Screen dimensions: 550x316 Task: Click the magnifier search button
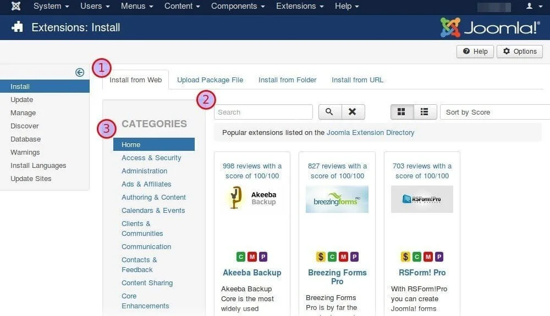[x=329, y=112]
